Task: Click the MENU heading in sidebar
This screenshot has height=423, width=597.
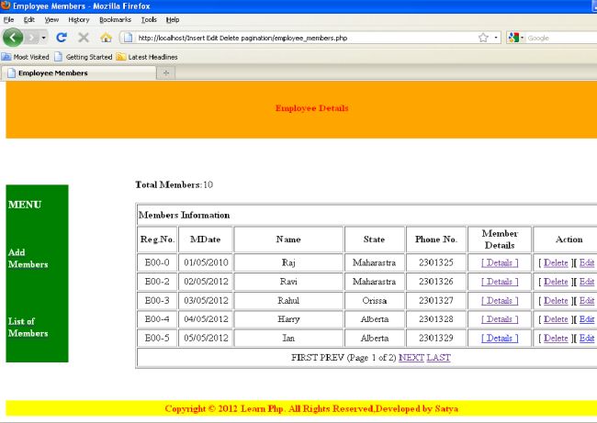Action: pos(25,205)
